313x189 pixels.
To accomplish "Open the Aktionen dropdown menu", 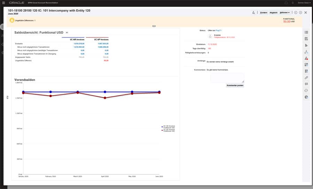I will (x=284, y=13).
